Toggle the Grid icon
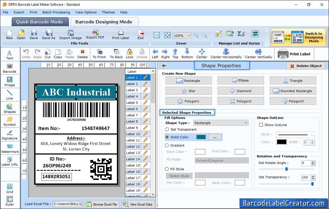 (x=9, y=188)
